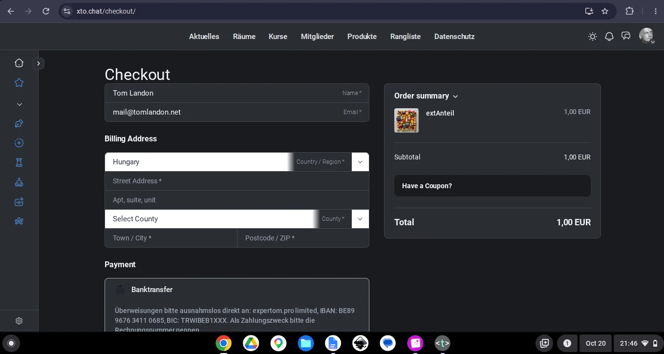Open Inkscape from the shelf

pos(361,343)
